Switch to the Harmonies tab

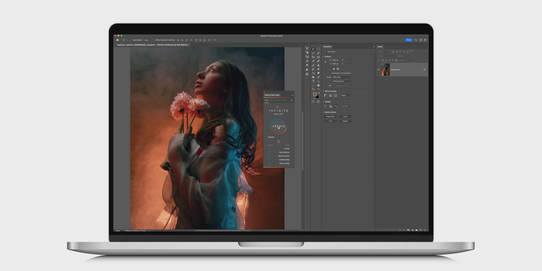click(x=278, y=100)
